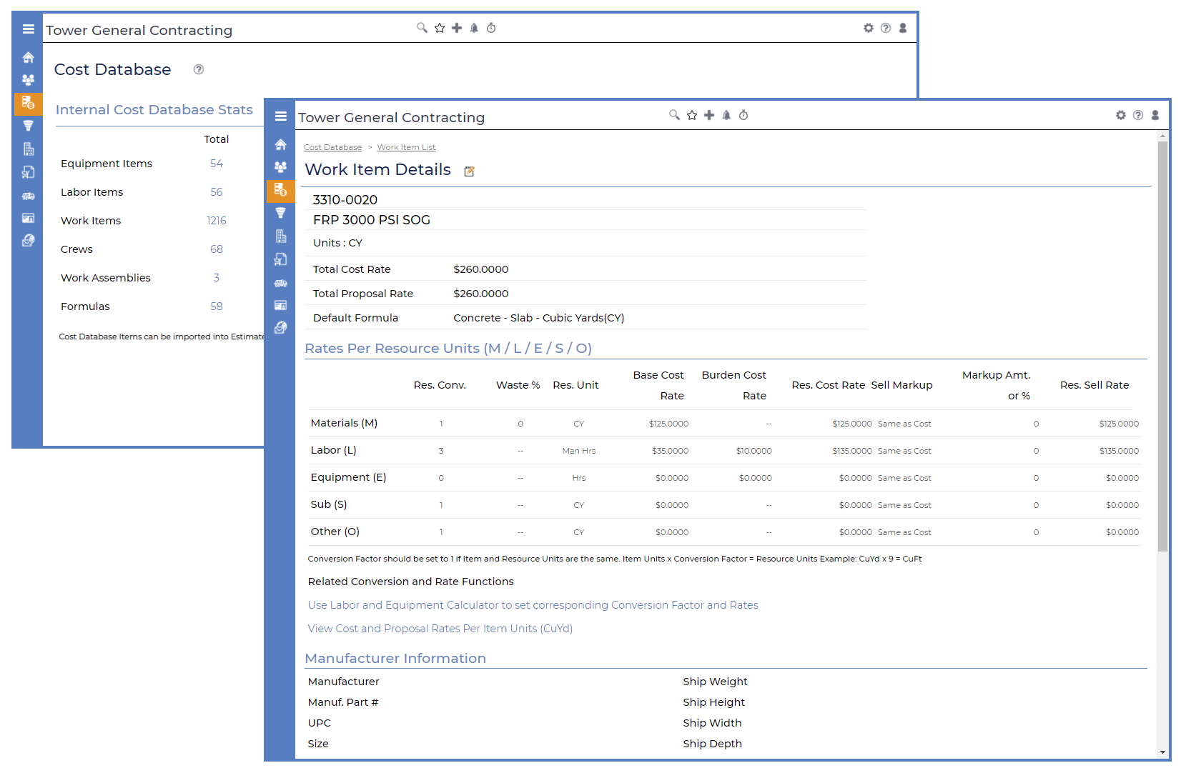Open the search magnifier in the toolbar
The width and height of the screenshot is (1186, 768).
pyautogui.click(x=674, y=114)
